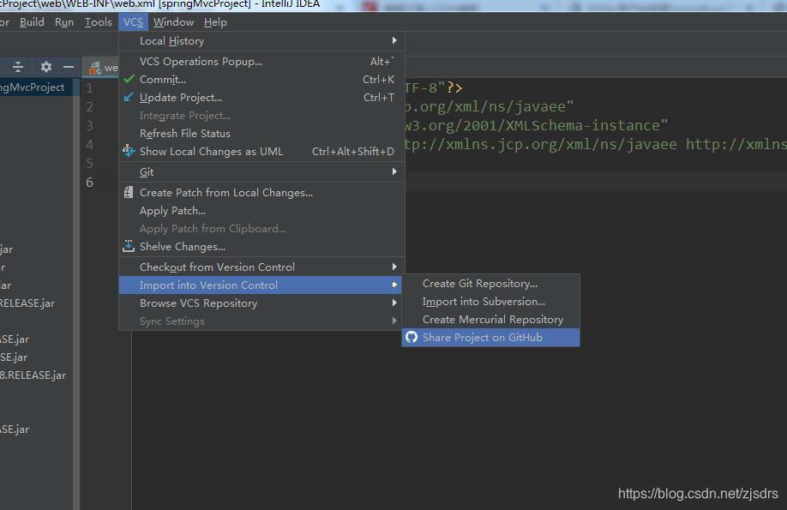This screenshot has height=510, width=787.
Task: Expand Browse VCS Repository arrow
Action: pos(394,303)
